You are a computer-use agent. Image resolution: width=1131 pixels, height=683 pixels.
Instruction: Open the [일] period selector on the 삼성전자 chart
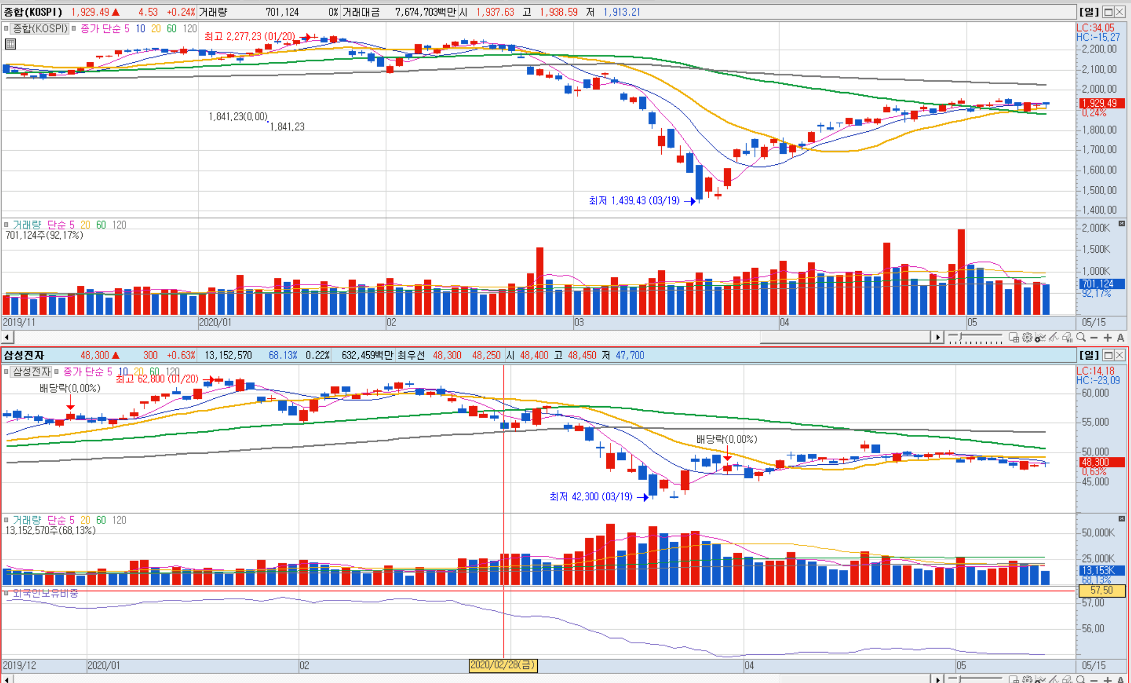point(1089,355)
